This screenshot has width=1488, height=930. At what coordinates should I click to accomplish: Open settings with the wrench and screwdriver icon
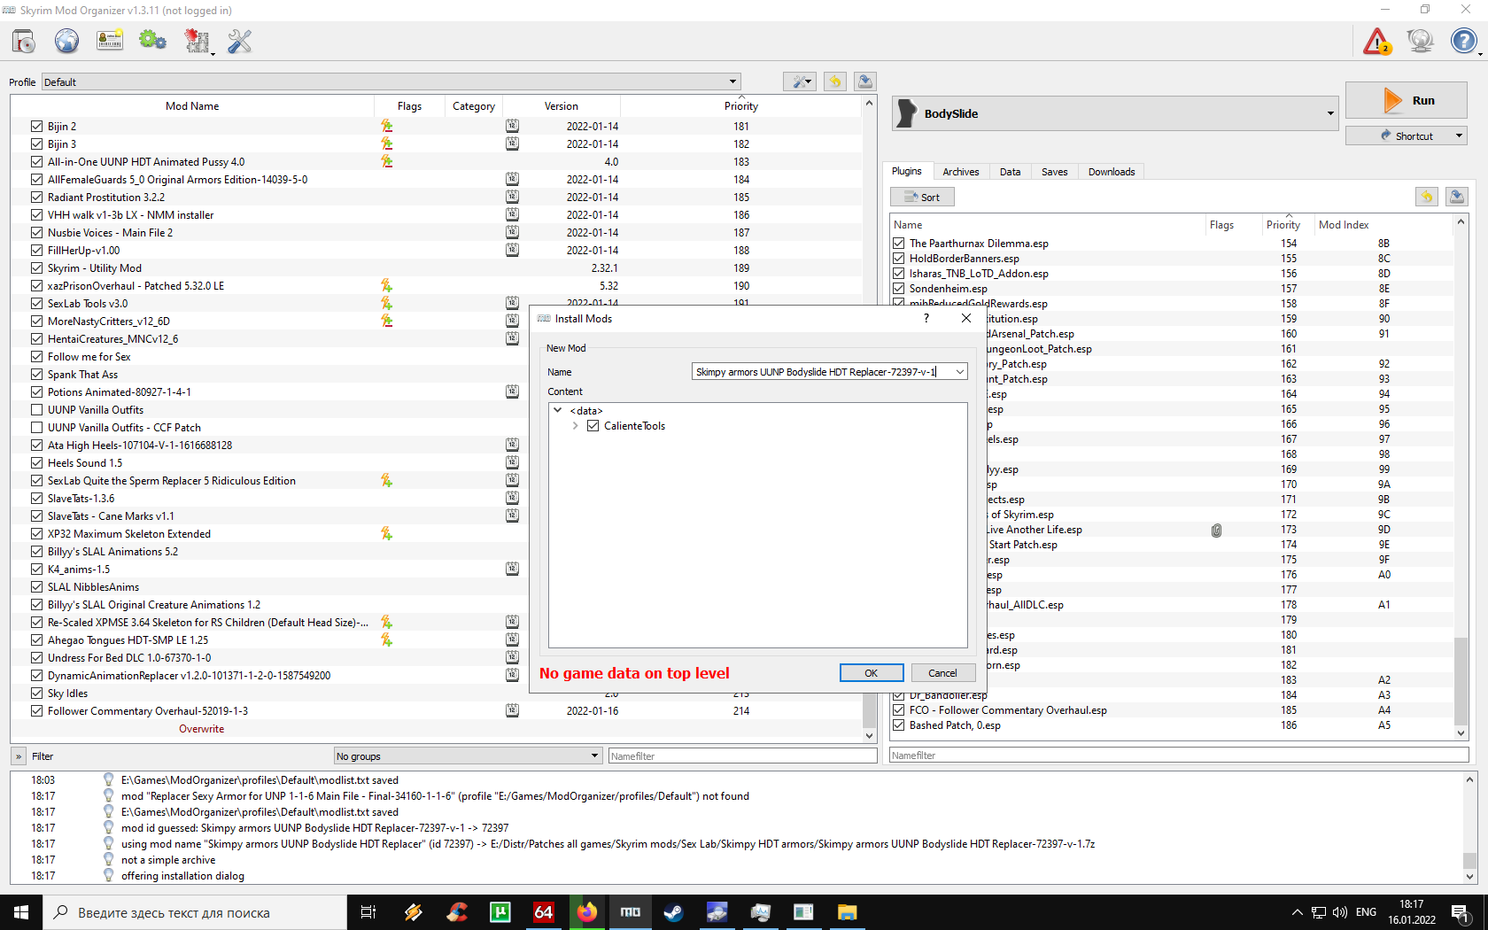(239, 41)
